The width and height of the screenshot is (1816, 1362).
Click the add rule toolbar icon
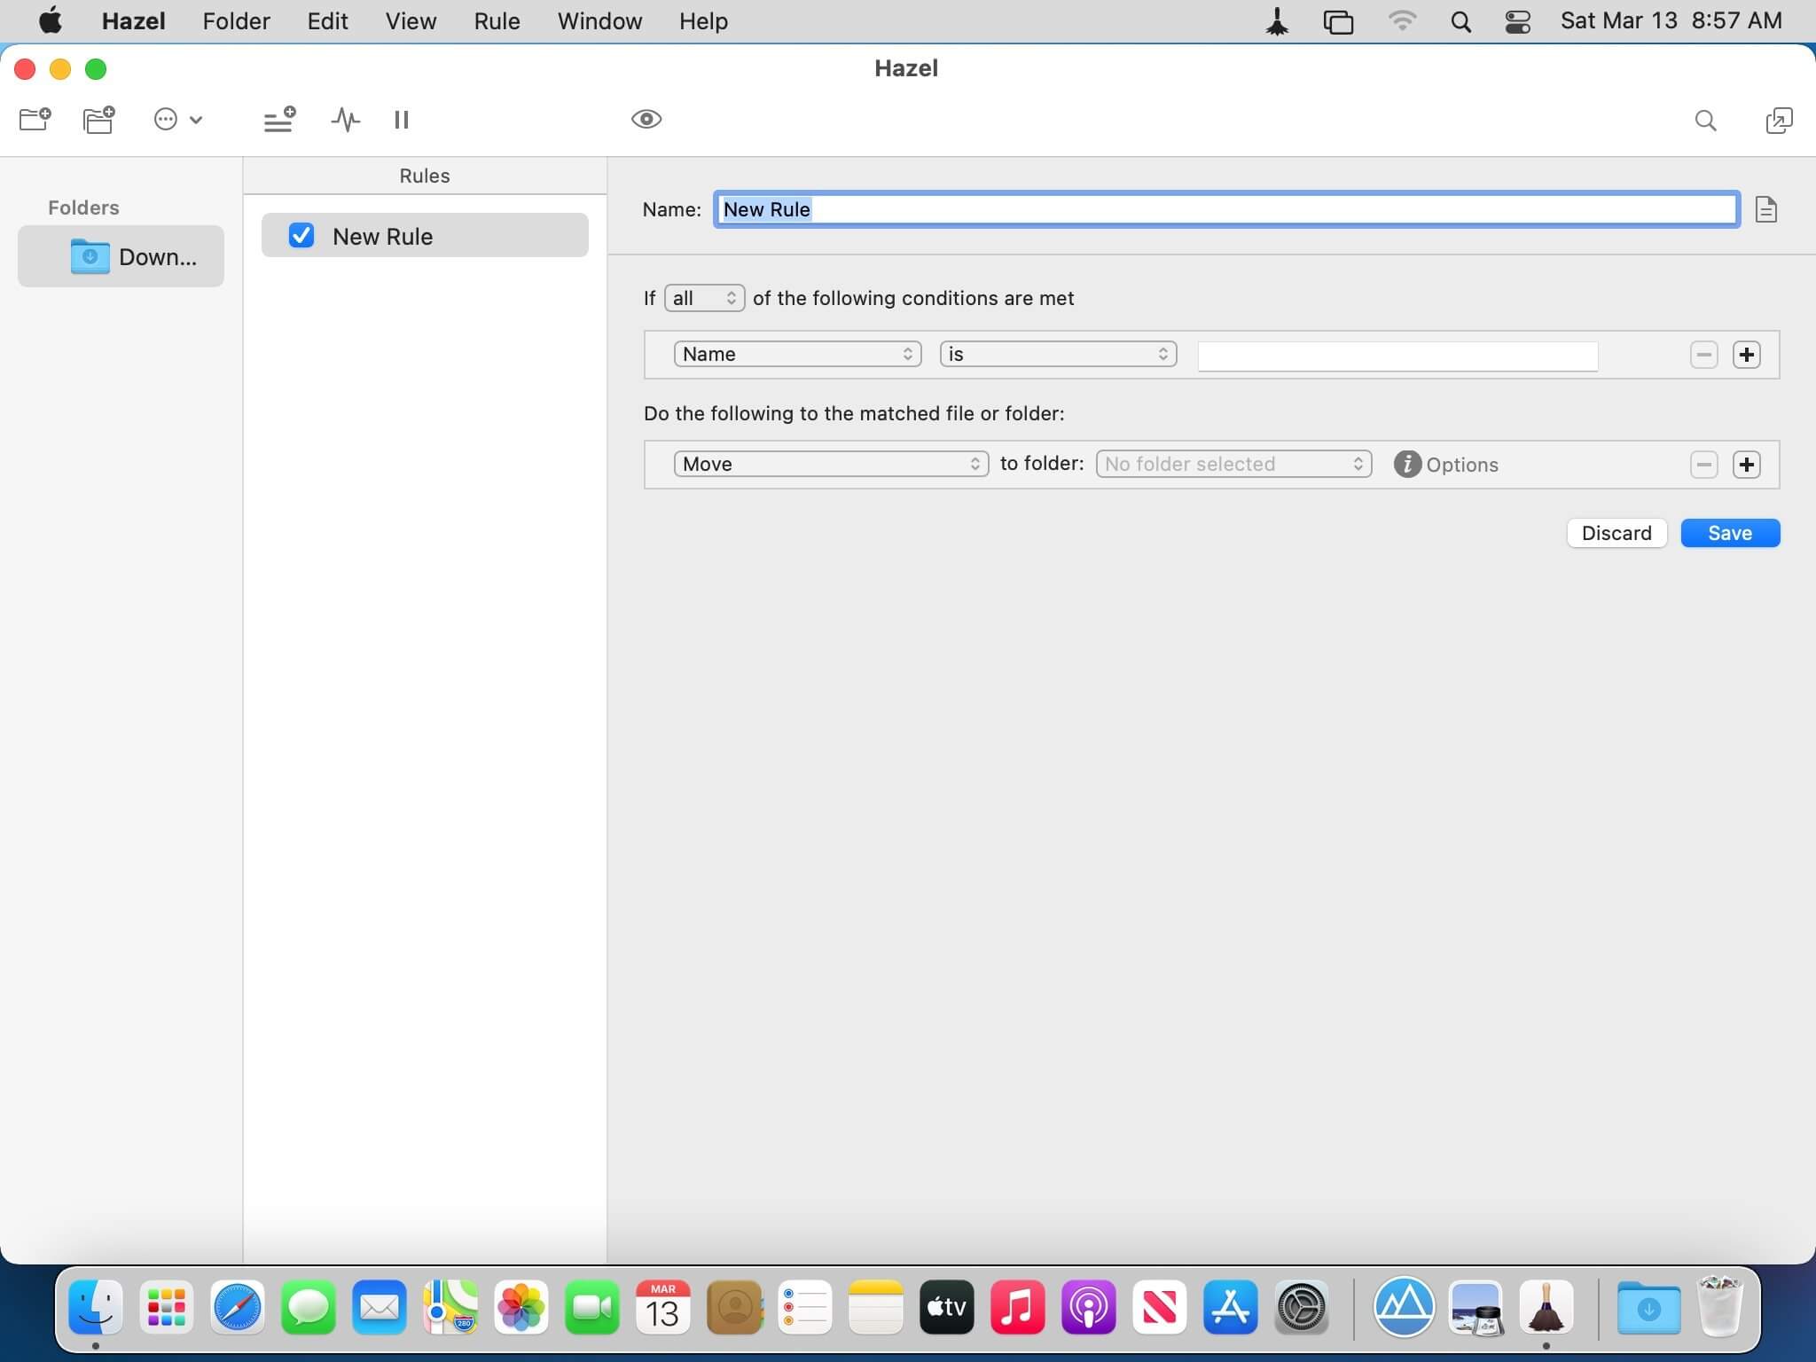[279, 119]
